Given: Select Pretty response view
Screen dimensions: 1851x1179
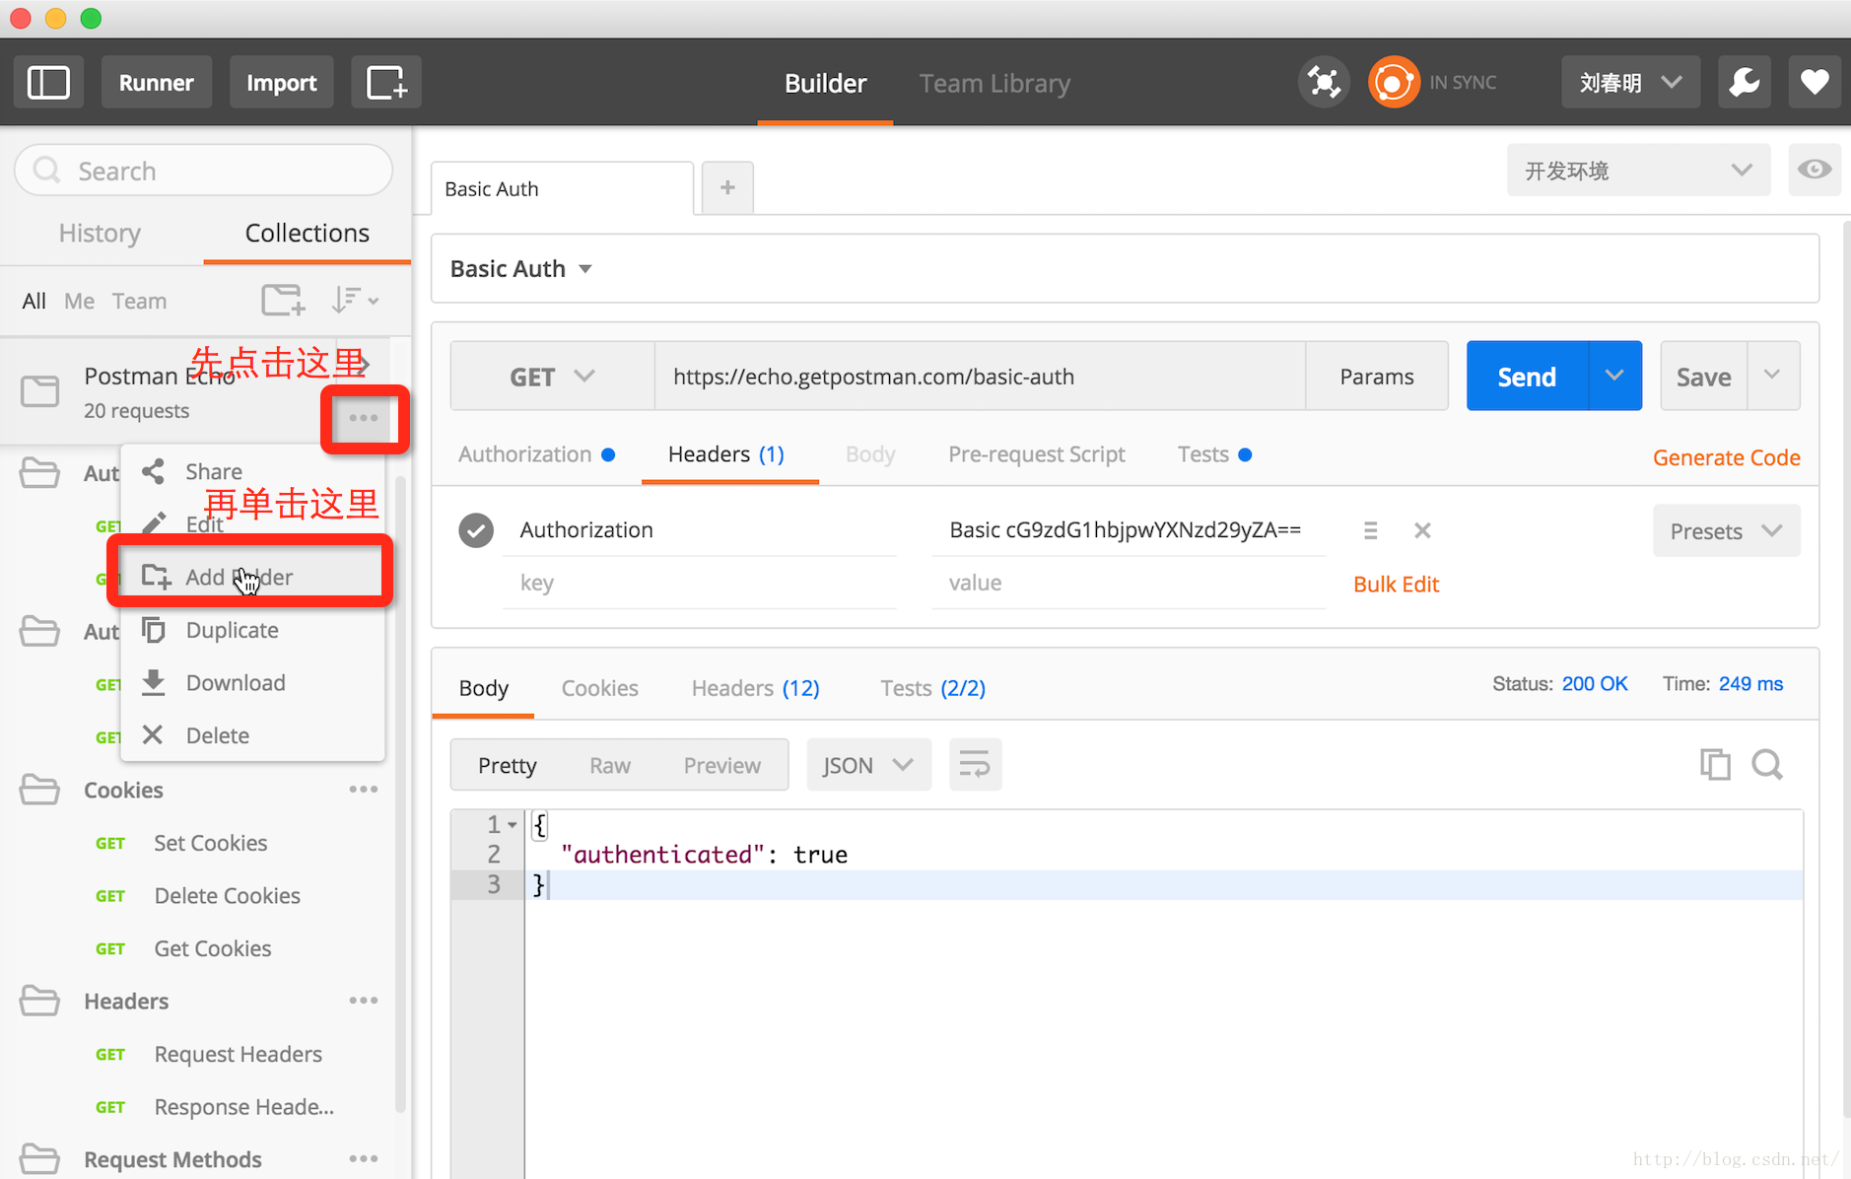Looking at the screenshot, I should [x=508, y=765].
